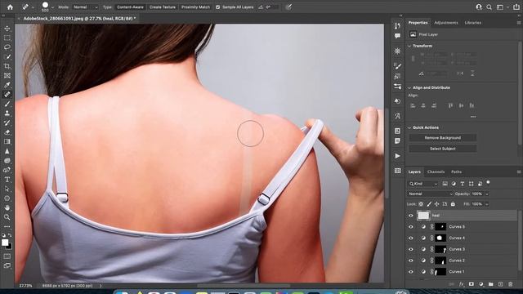The image size is (523, 294).
Task: Select the Lasso tool
Action: (x=7, y=47)
